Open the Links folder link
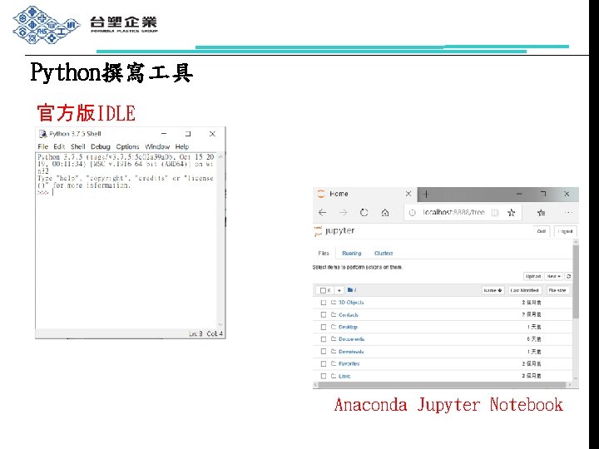The image size is (599, 449). pos(344,376)
